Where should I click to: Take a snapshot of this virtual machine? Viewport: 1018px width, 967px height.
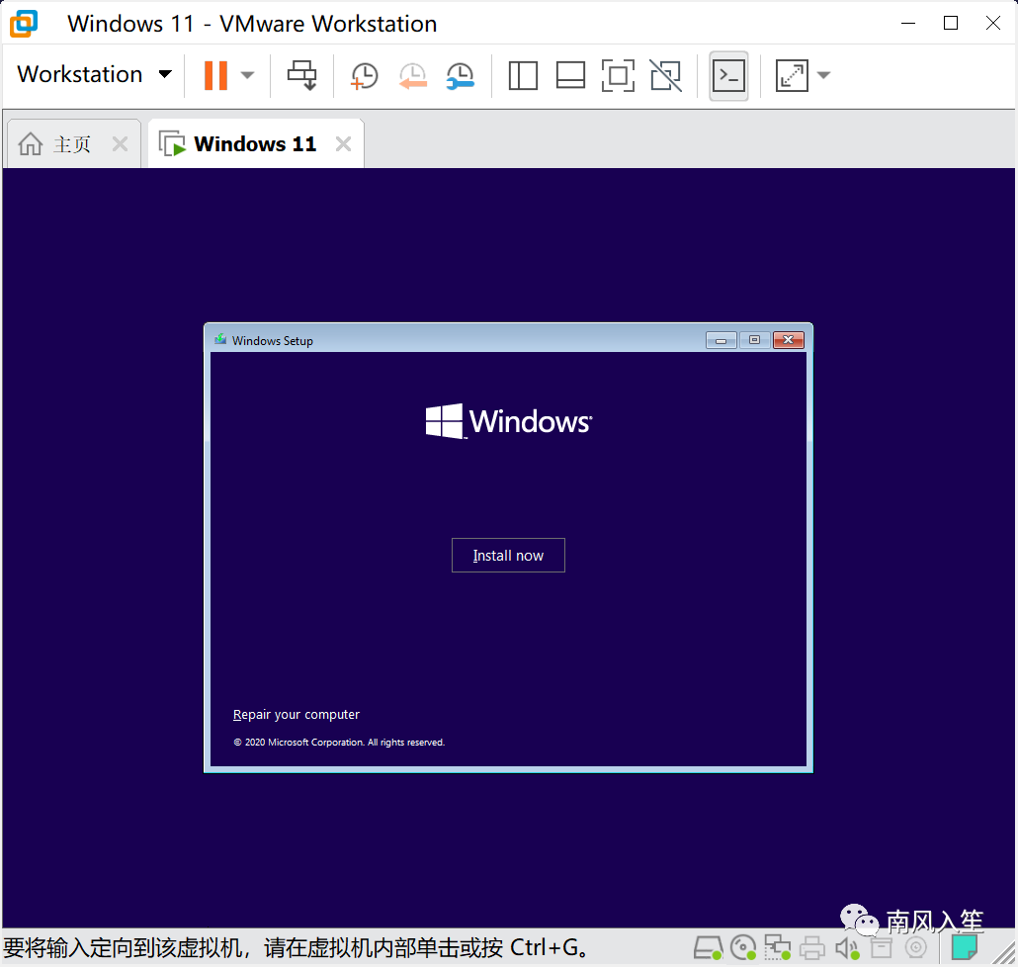point(364,75)
